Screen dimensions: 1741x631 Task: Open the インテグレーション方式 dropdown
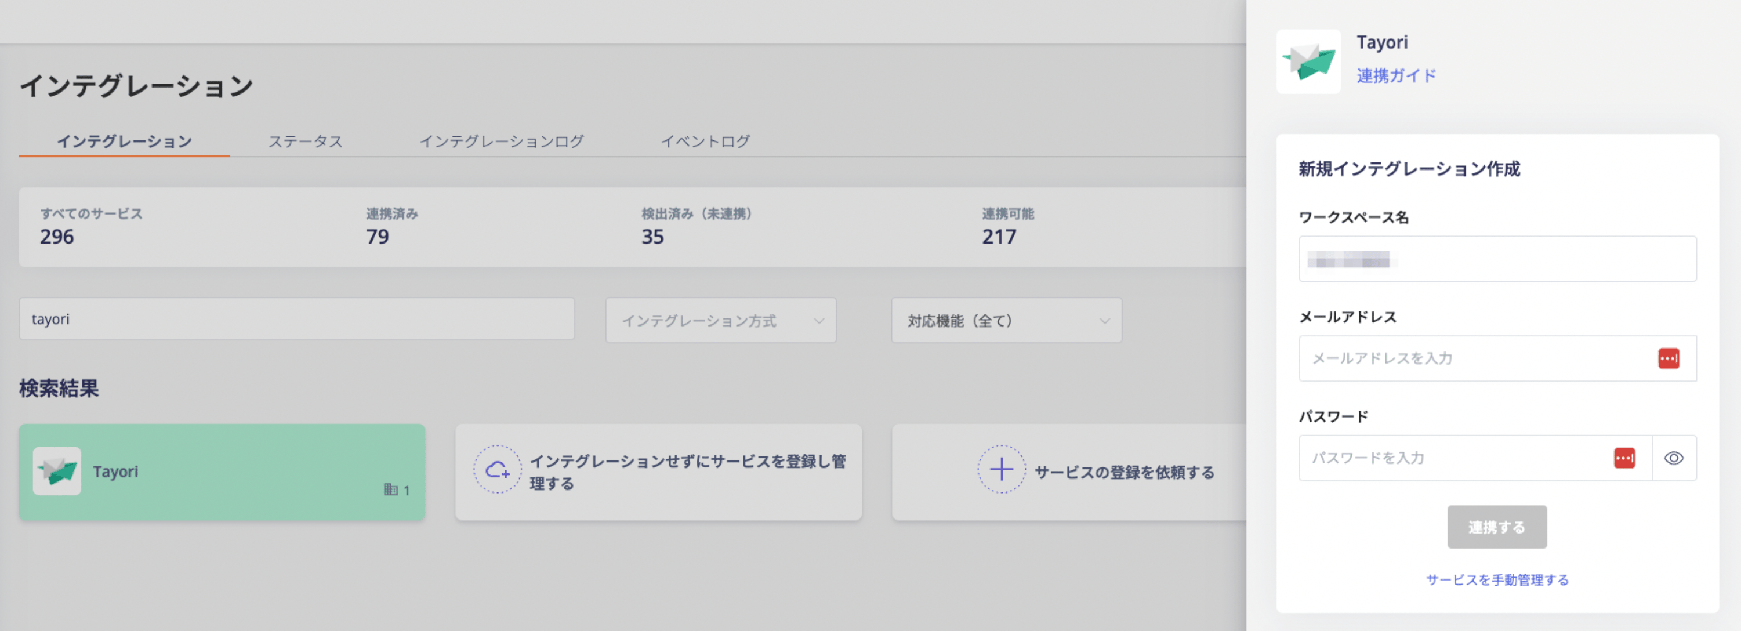(720, 320)
